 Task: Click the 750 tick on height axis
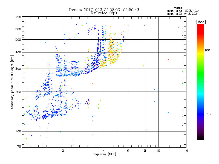click(18, 17)
